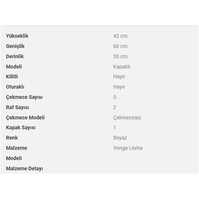Click the Genişlik label
Screen dimensions: 199x199
15,46
